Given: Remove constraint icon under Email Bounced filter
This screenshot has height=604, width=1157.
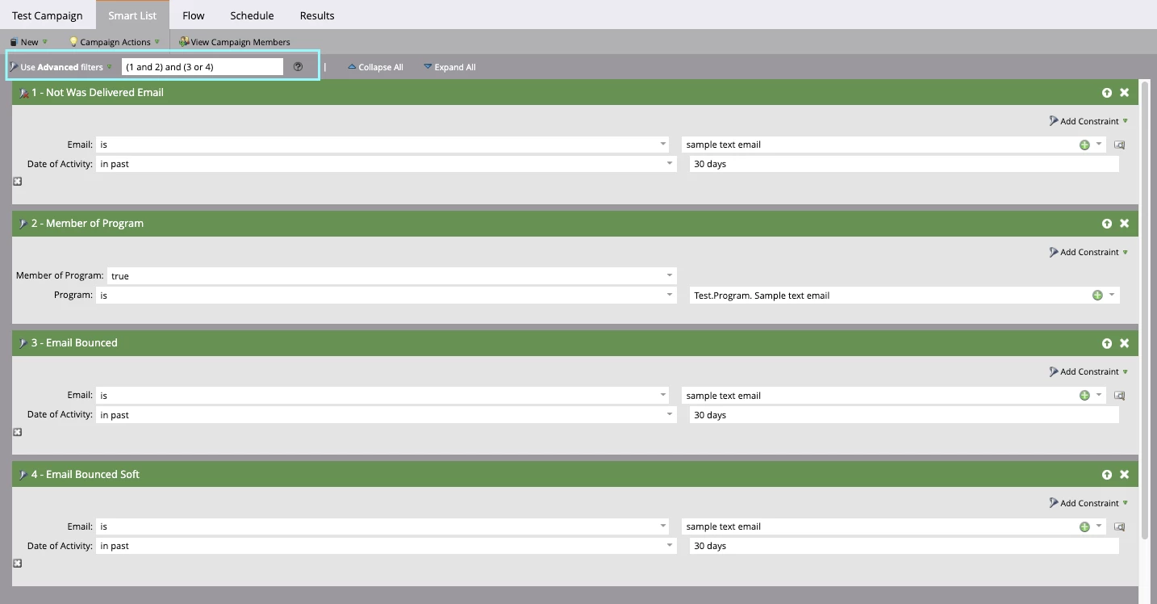Looking at the screenshot, I should pos(18,432).
